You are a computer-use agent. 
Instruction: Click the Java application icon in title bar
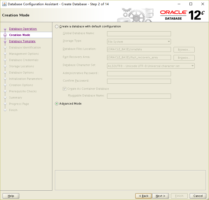pyautogui.click(x=4, y=4)
